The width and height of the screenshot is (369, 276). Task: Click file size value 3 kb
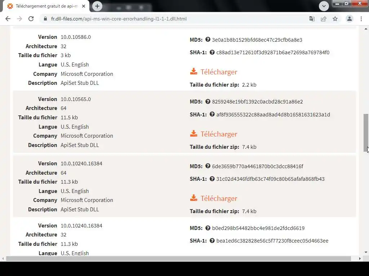coord(66,55)
